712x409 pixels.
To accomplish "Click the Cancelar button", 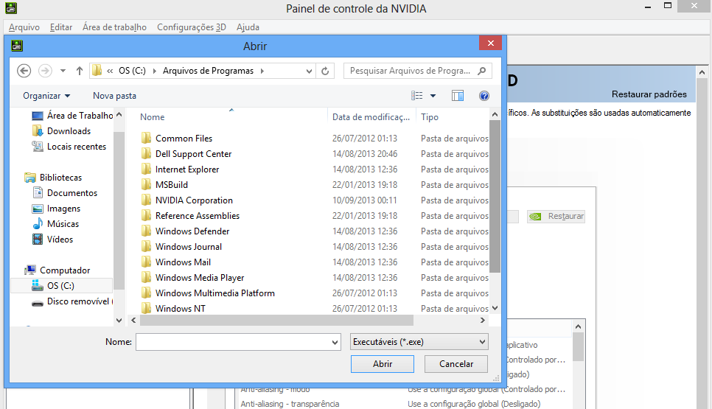I will (456, 364).
